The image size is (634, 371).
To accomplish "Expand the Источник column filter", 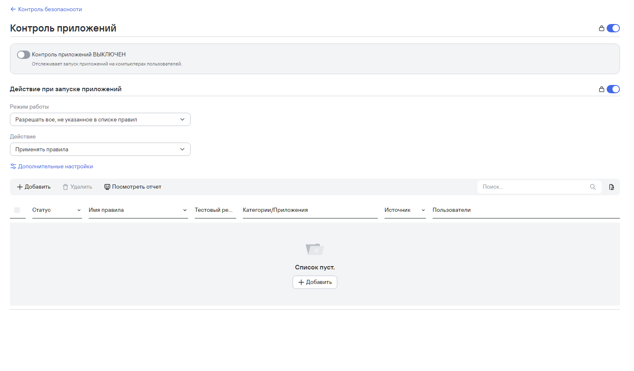I will coord(423,210).
